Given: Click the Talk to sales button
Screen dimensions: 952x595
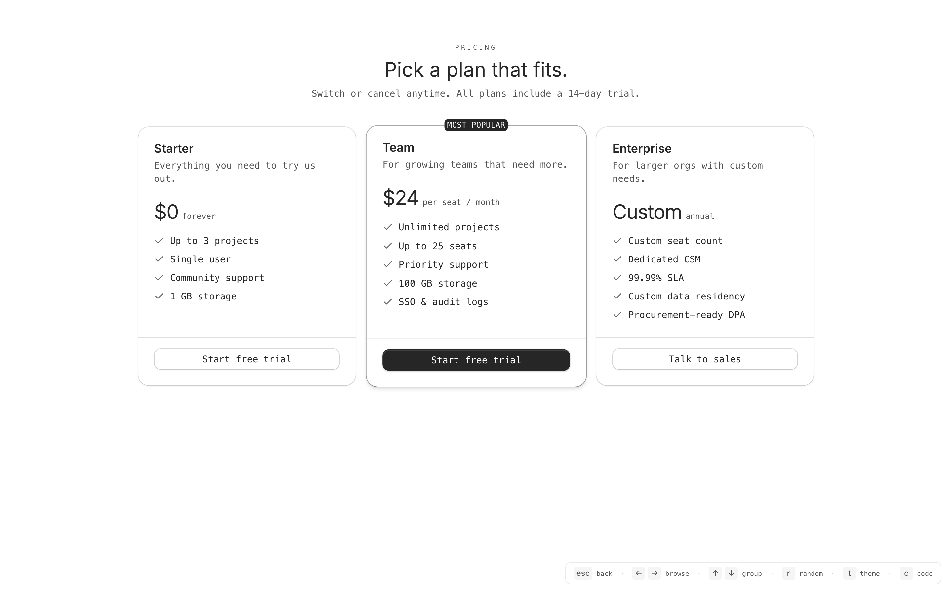Looking at the screenshot, I should click(x=704, y=359).
